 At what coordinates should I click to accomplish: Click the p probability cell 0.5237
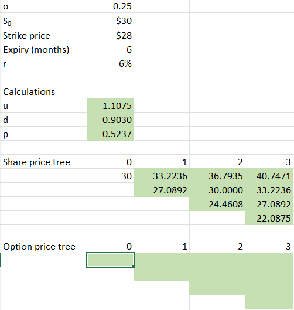tap(111, 134)
